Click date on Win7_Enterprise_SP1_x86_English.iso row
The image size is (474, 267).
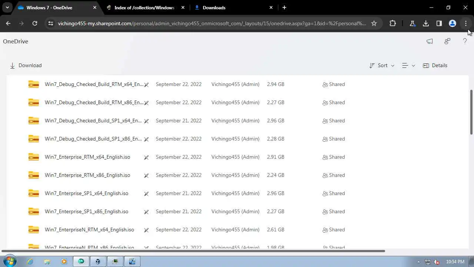click(x=178, y=211)
